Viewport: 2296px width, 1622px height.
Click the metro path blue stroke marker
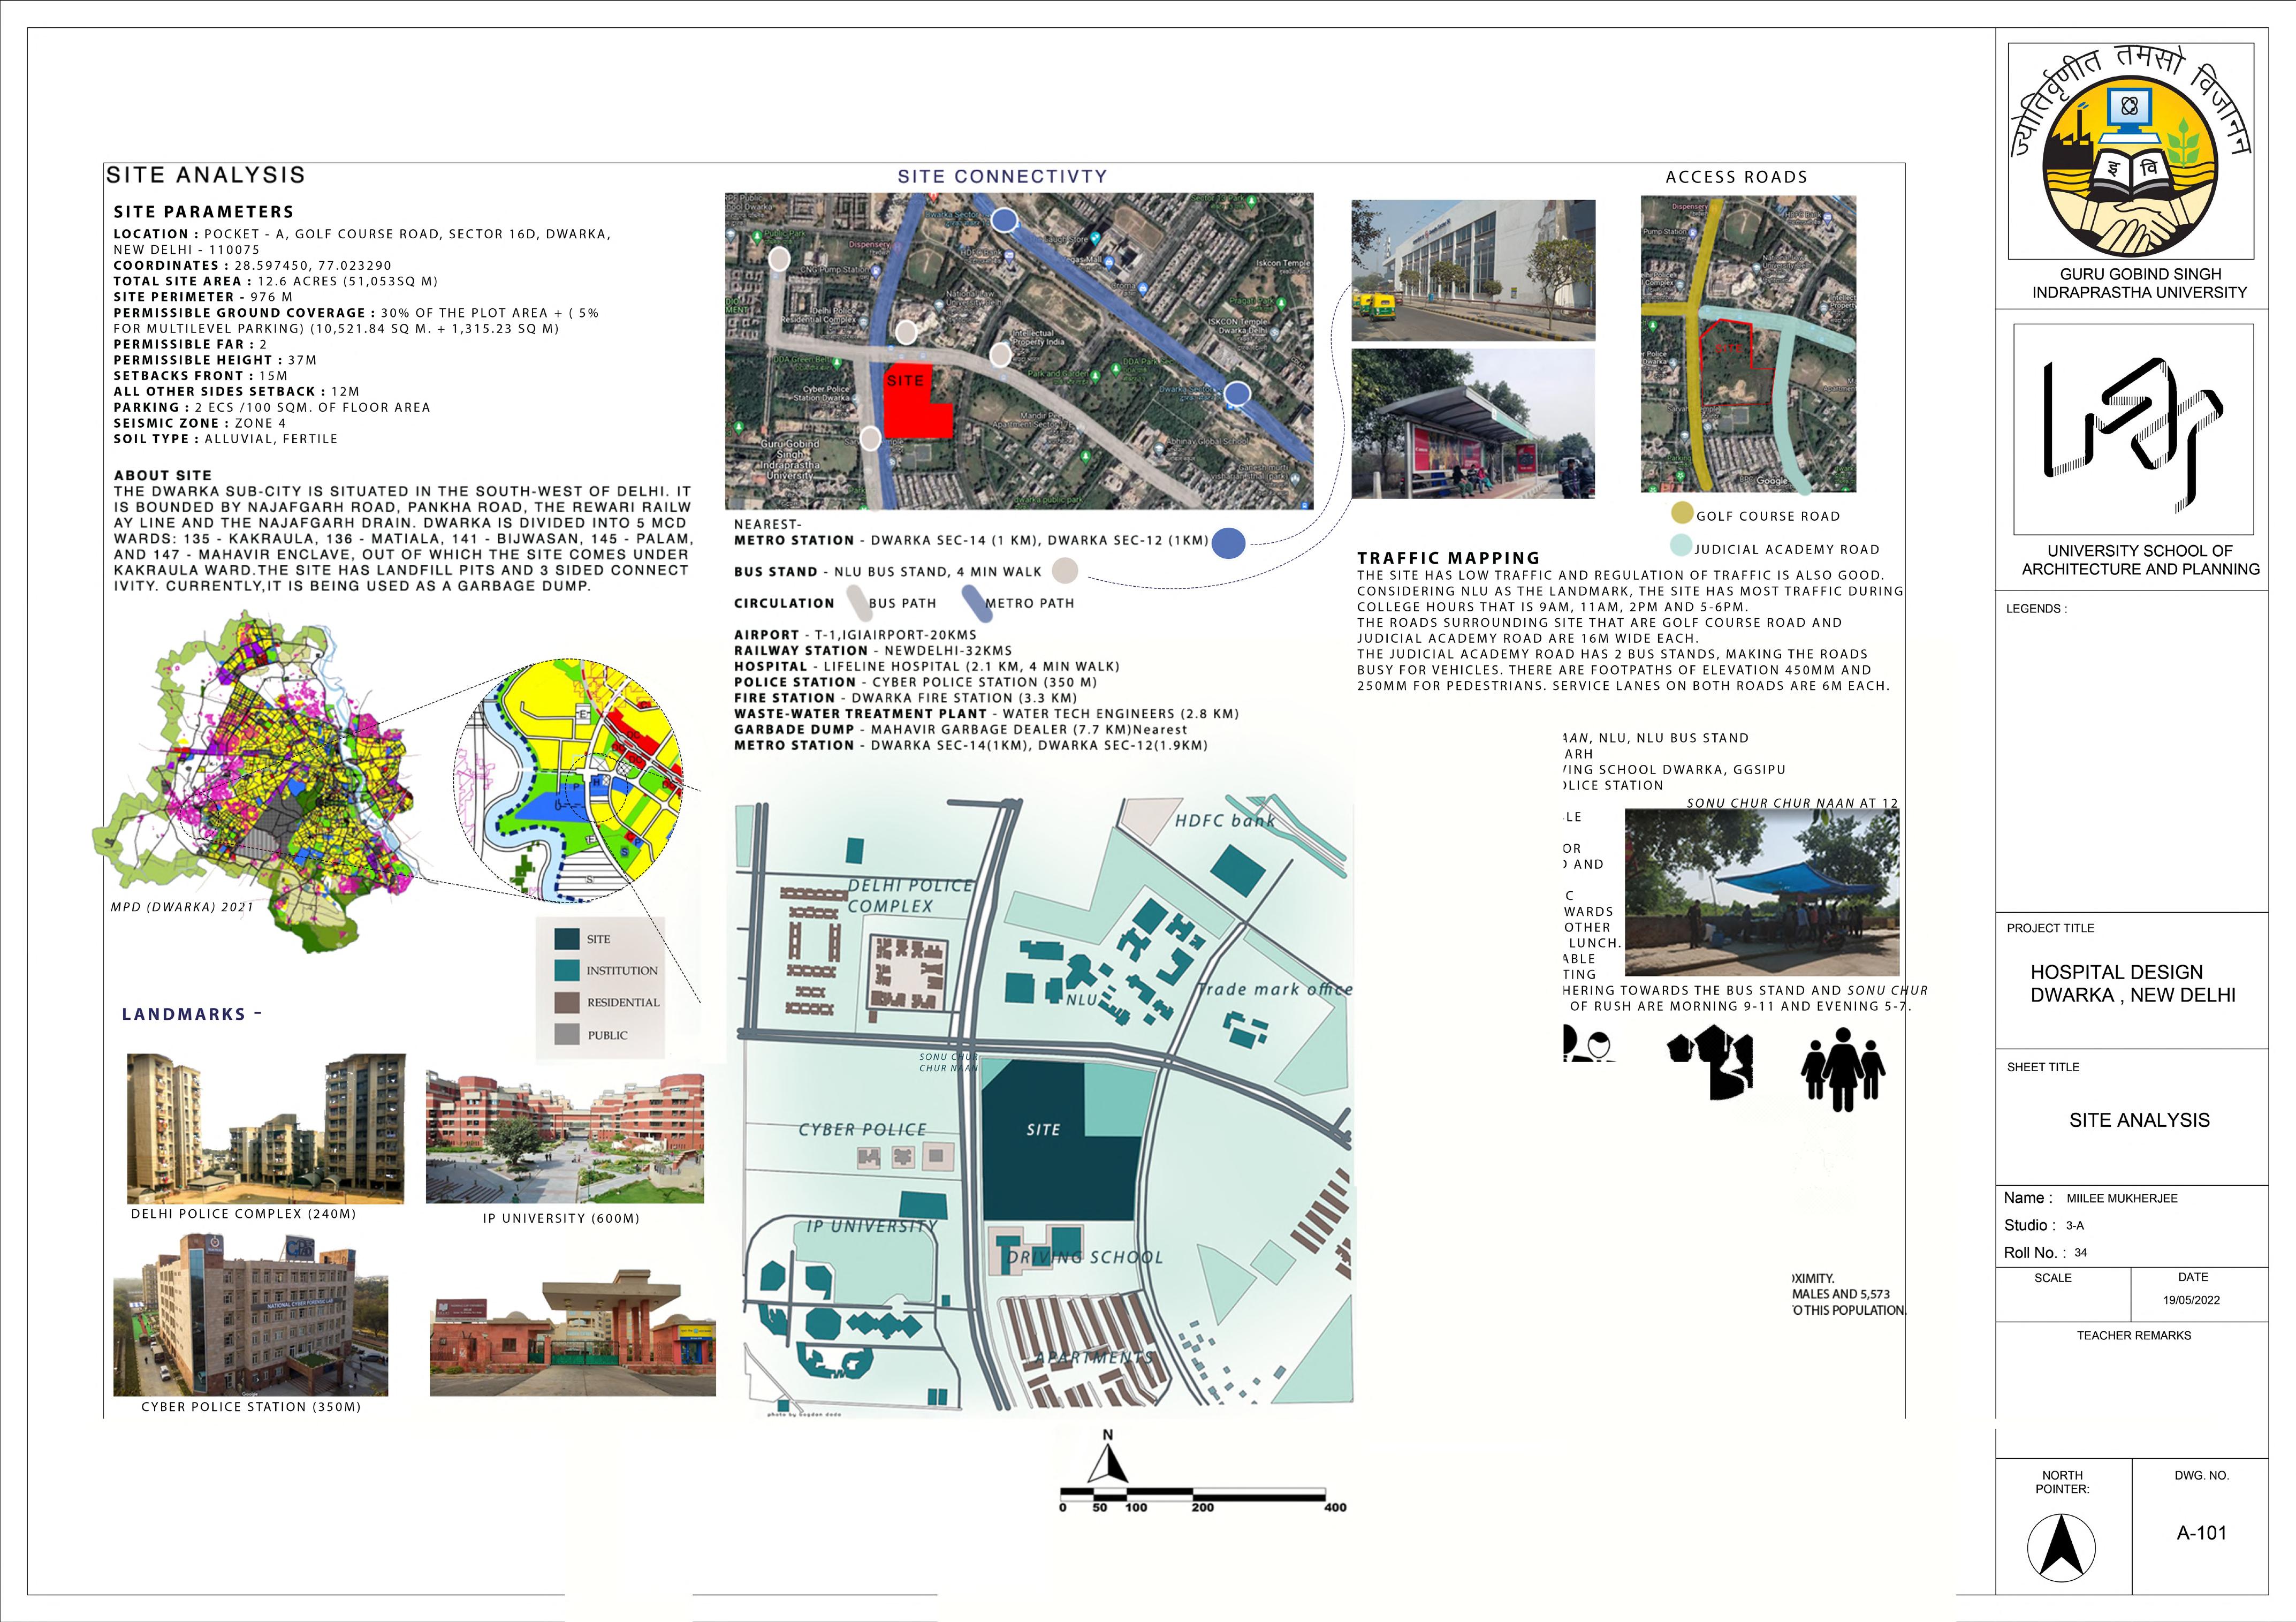(x=974, y=602)
